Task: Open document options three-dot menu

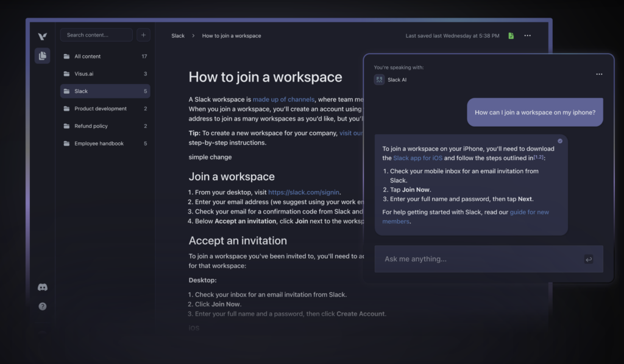Action: 527,36
